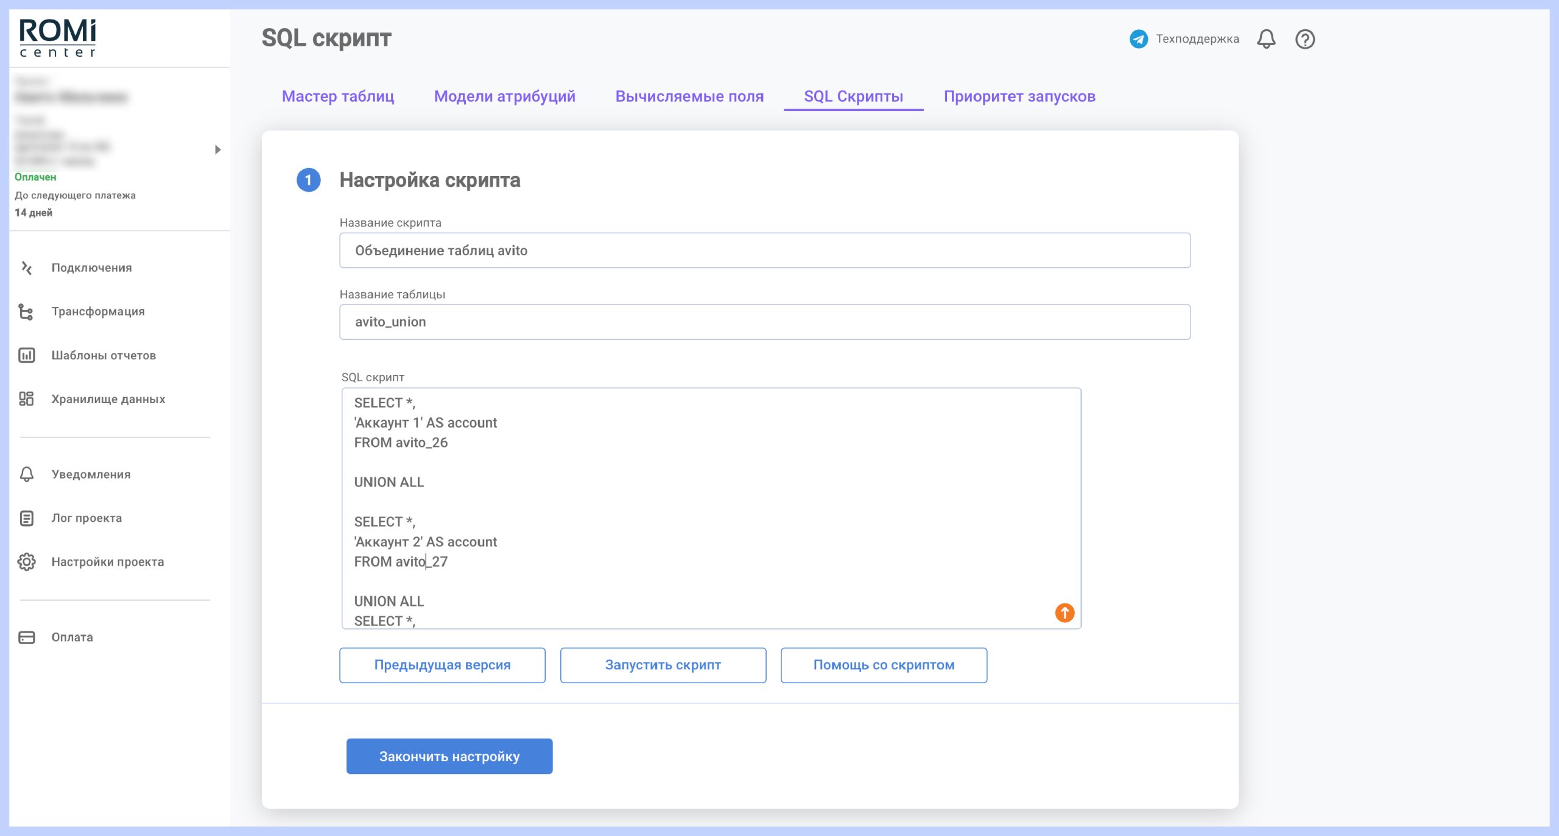
Task: Open the Модели атрибуций tab
Action: pos(504,96)
